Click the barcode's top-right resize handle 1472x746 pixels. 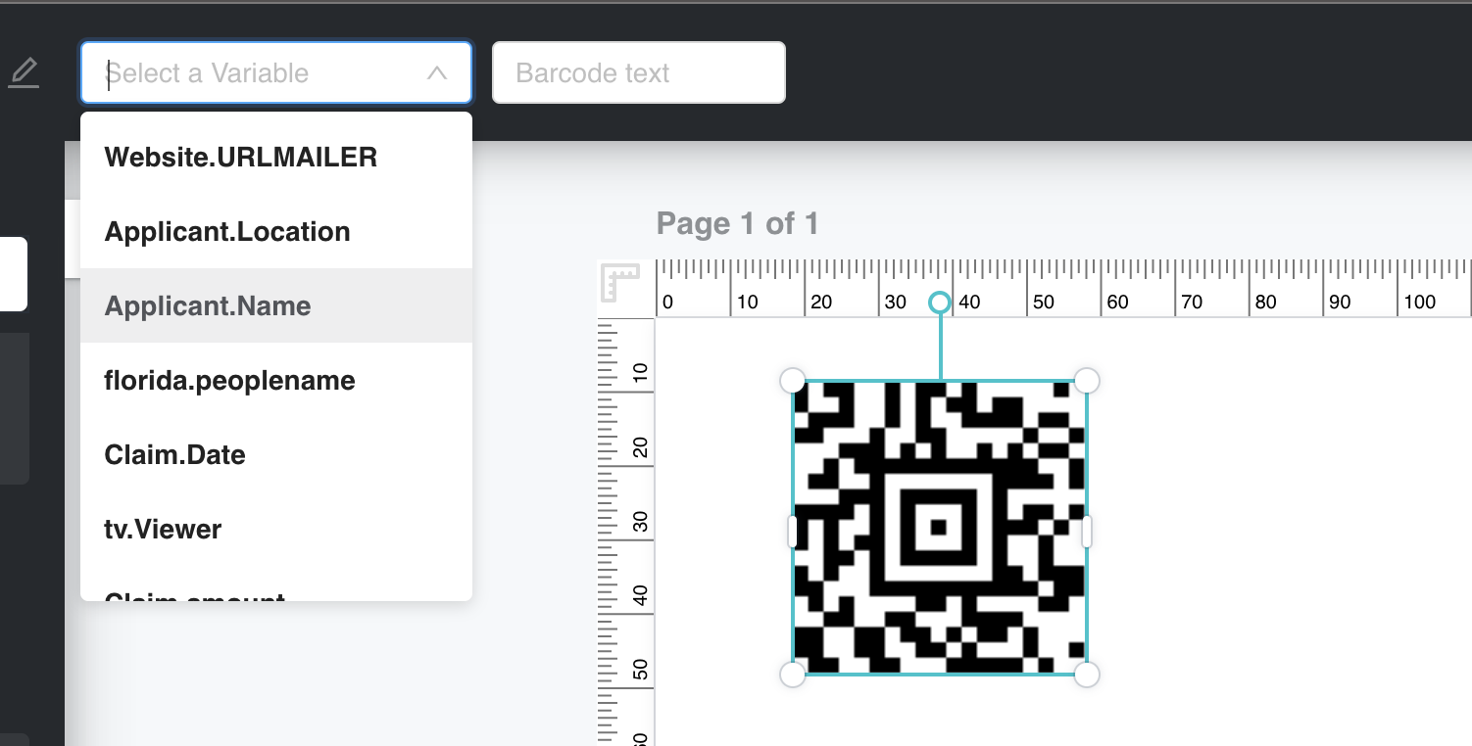1087,381
